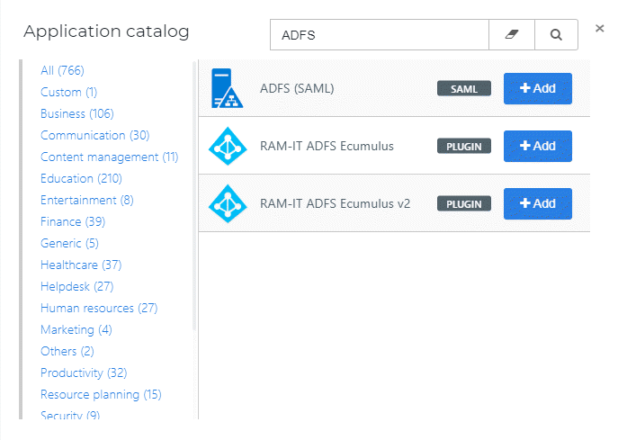
Task: Select Generic (5) category
Action: pyautogui.click(x=69, y=243)
